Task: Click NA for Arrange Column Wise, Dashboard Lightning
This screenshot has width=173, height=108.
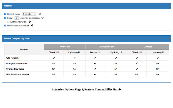Action: coord(116,63)
